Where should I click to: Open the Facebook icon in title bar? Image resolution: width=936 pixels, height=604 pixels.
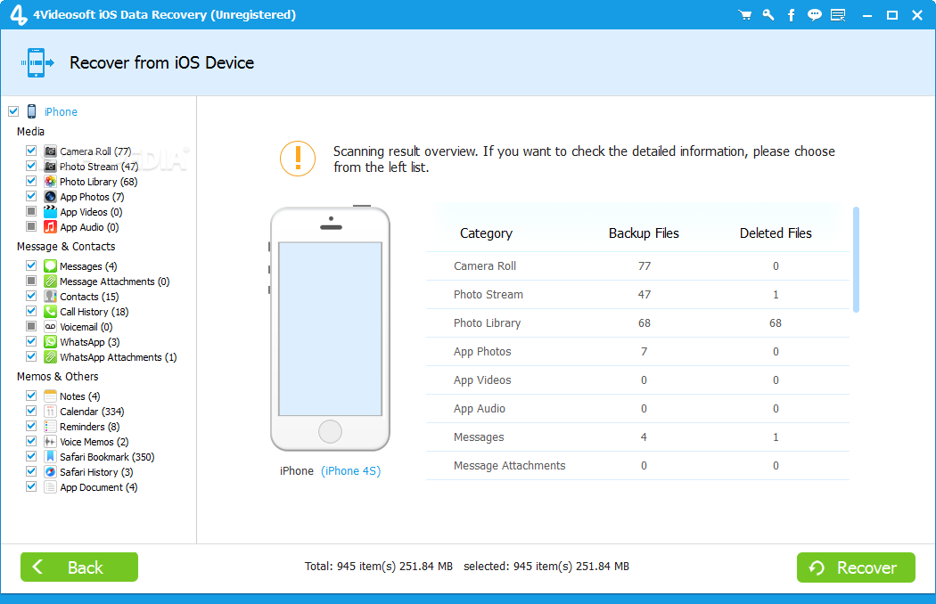click(x=791, y=15)
